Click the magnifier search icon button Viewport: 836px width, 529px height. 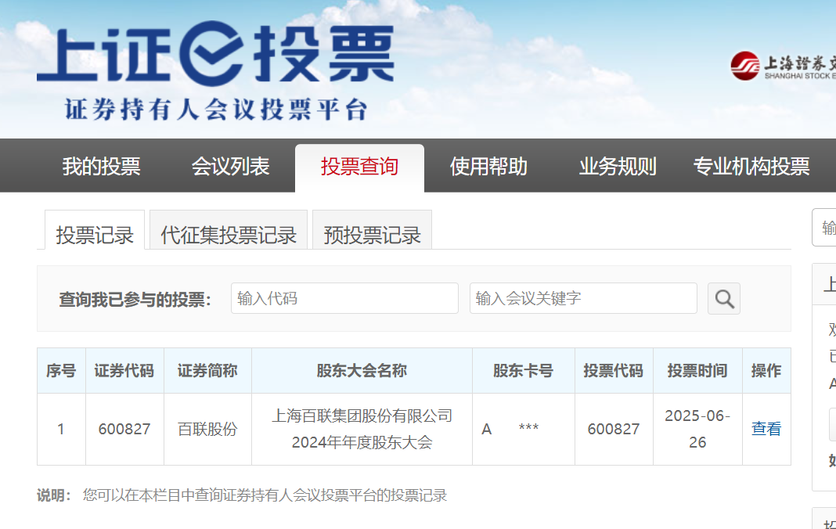coord(723,299)
